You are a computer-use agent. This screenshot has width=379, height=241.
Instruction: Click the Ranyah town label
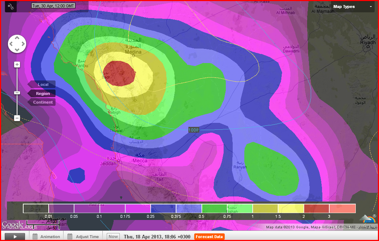click(240, 167)
